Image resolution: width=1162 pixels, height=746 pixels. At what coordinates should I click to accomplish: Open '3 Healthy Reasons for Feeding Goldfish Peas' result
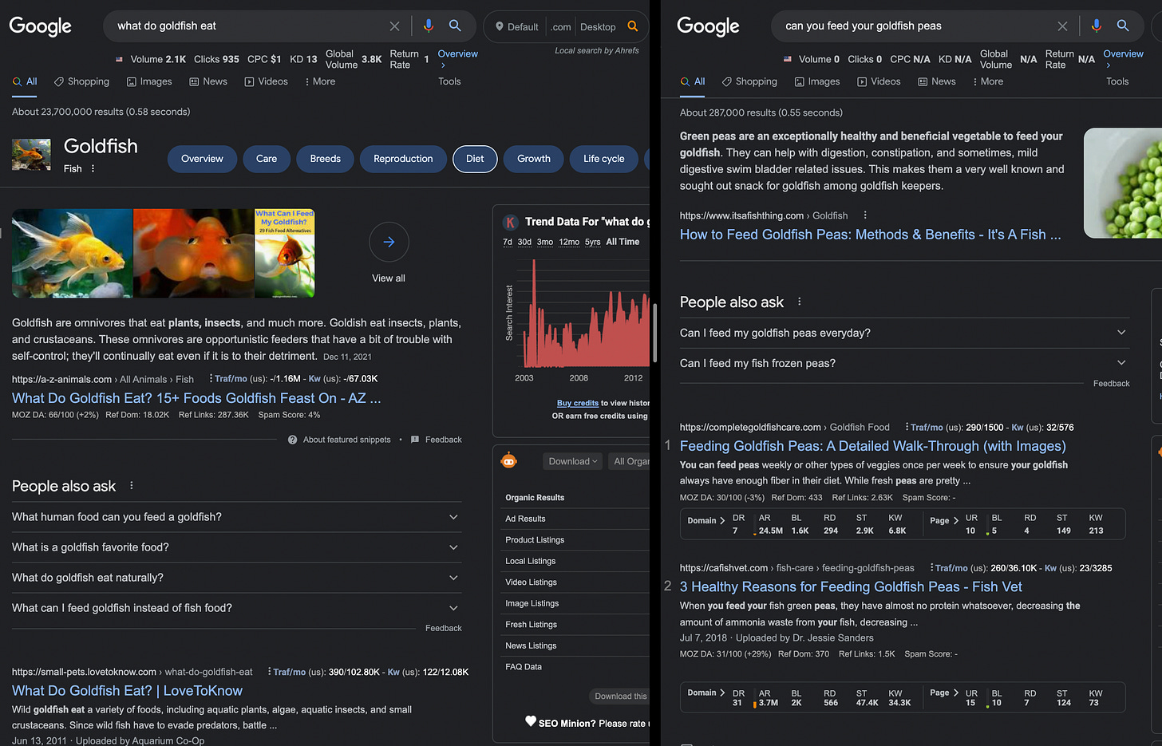click(851, 586)
